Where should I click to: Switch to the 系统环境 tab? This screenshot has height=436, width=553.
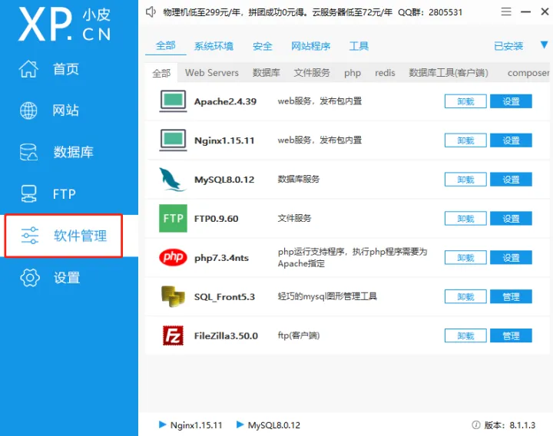click(214, 46)
